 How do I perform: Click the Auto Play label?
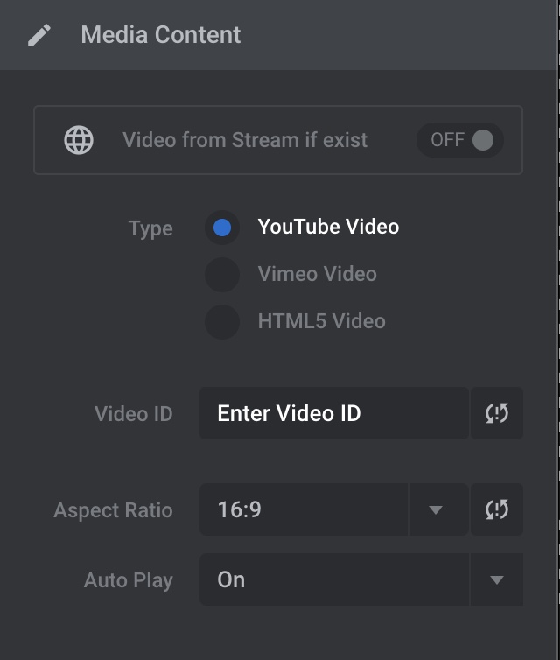[x=129, y=580]
